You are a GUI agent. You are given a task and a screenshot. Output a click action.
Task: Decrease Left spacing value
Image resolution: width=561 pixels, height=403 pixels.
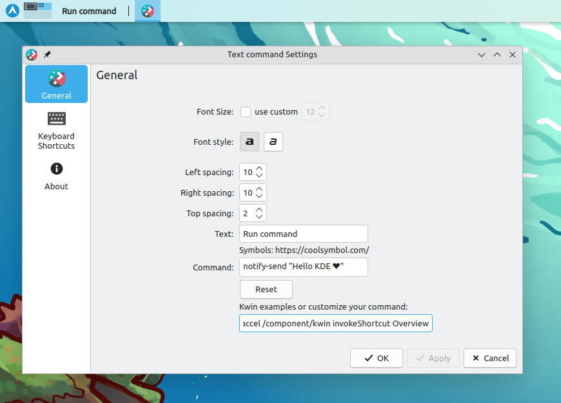click(259, 175)
